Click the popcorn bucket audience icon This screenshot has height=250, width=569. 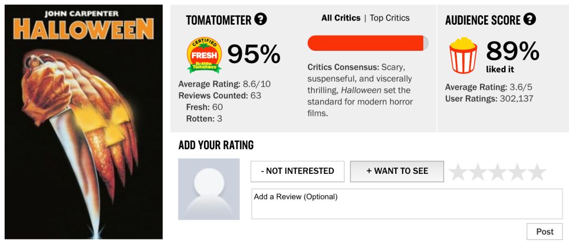(463, 55)
